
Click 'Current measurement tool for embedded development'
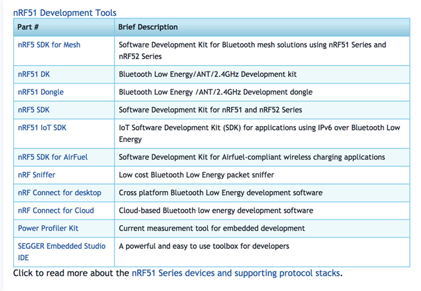click(x=212, y=228)
